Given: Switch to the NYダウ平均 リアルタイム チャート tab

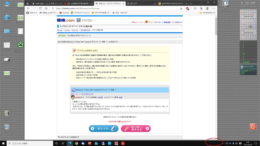Looking at the screenshot, I should pos(172,4).
